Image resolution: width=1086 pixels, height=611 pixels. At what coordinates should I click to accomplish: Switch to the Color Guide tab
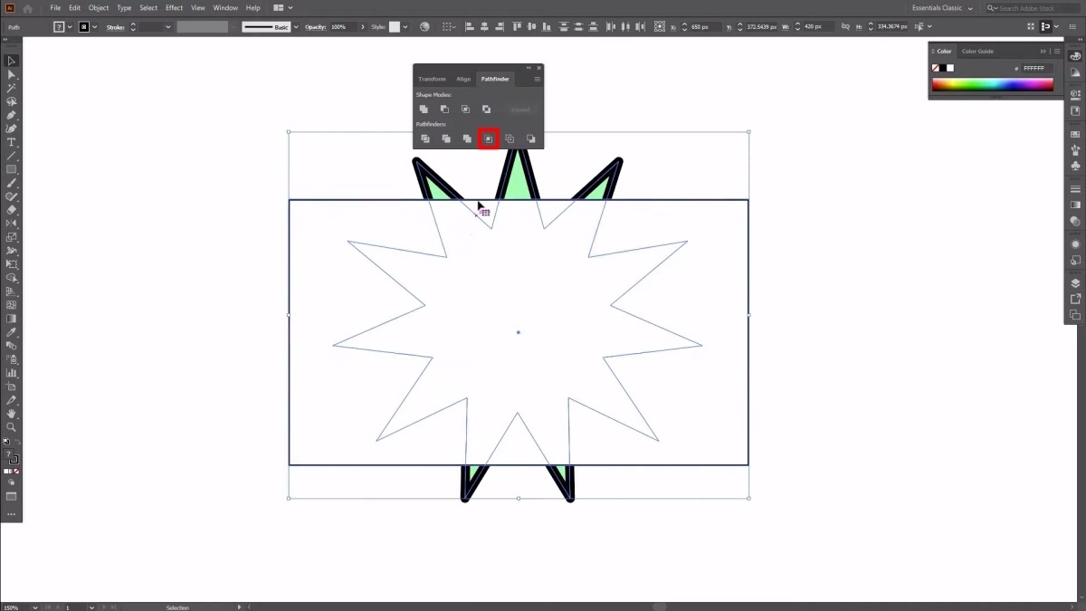[977, 52]
